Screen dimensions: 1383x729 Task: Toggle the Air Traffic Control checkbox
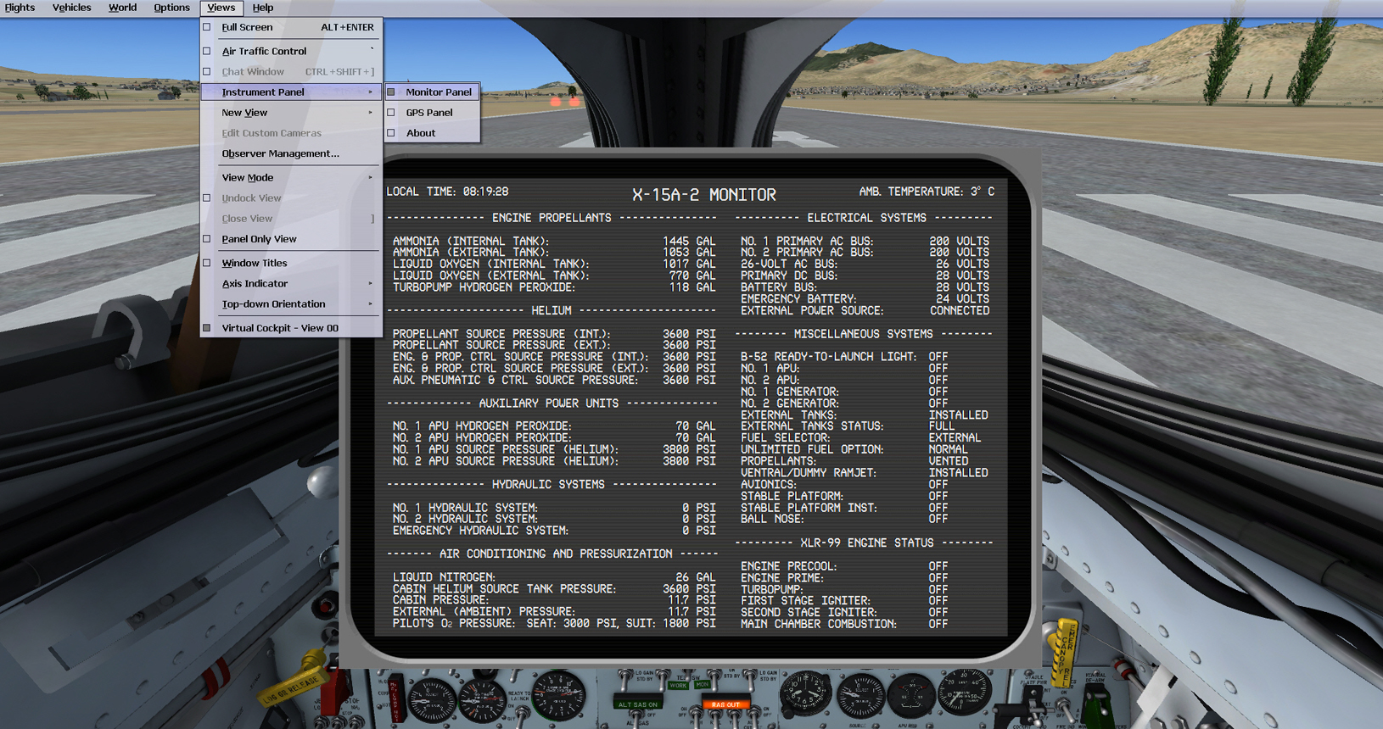tap(206, 51)
